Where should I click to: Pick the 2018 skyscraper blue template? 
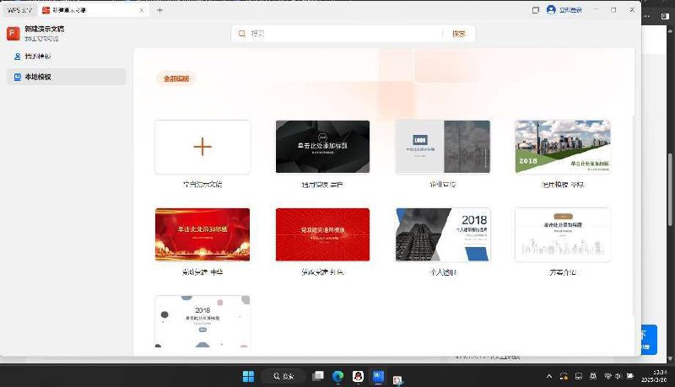point(443,234)
